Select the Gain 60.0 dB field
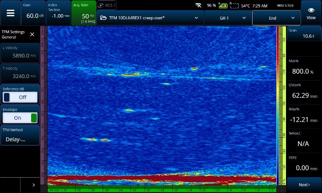 pos(33,13)
